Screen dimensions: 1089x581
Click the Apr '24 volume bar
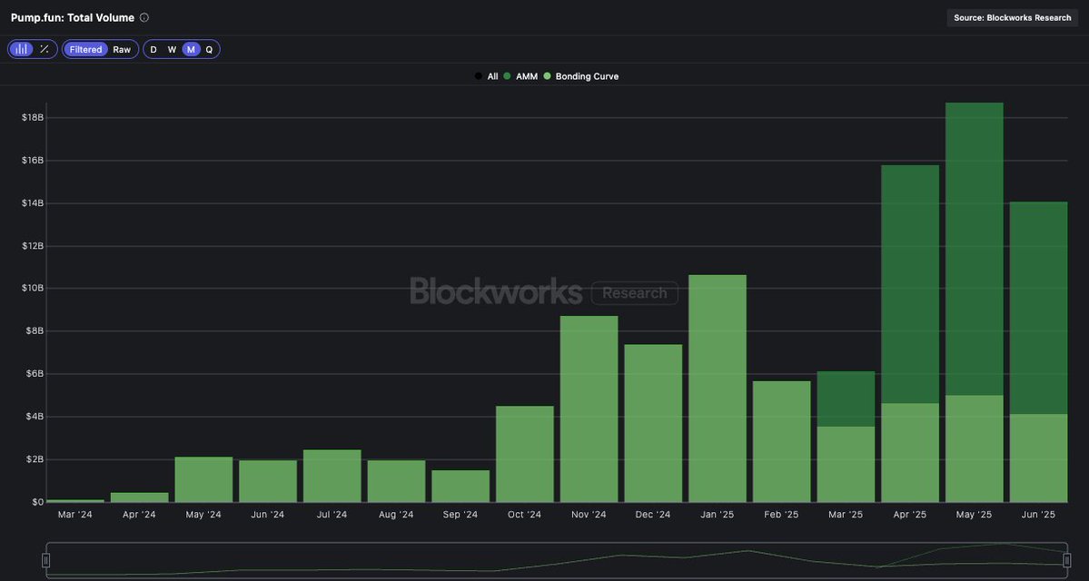140,497
